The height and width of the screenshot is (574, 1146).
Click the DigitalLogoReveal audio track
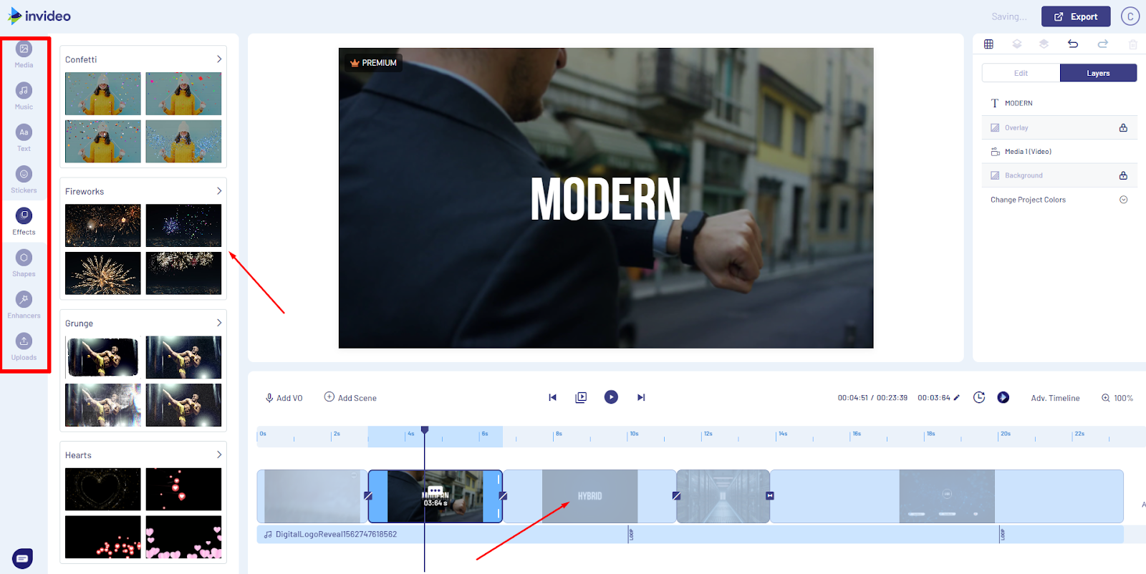[690, 535]
